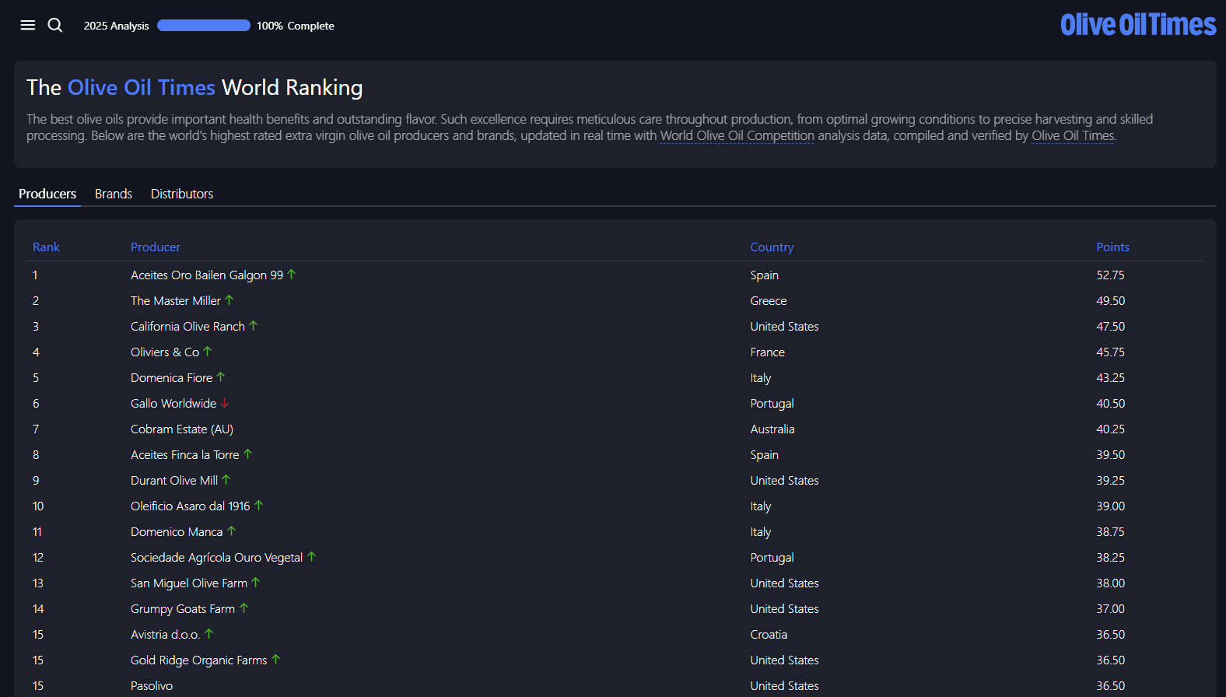Click Greece in The Master Miller row
Viewport: 1226px width, 697px height.
click(x=769, y=301)
